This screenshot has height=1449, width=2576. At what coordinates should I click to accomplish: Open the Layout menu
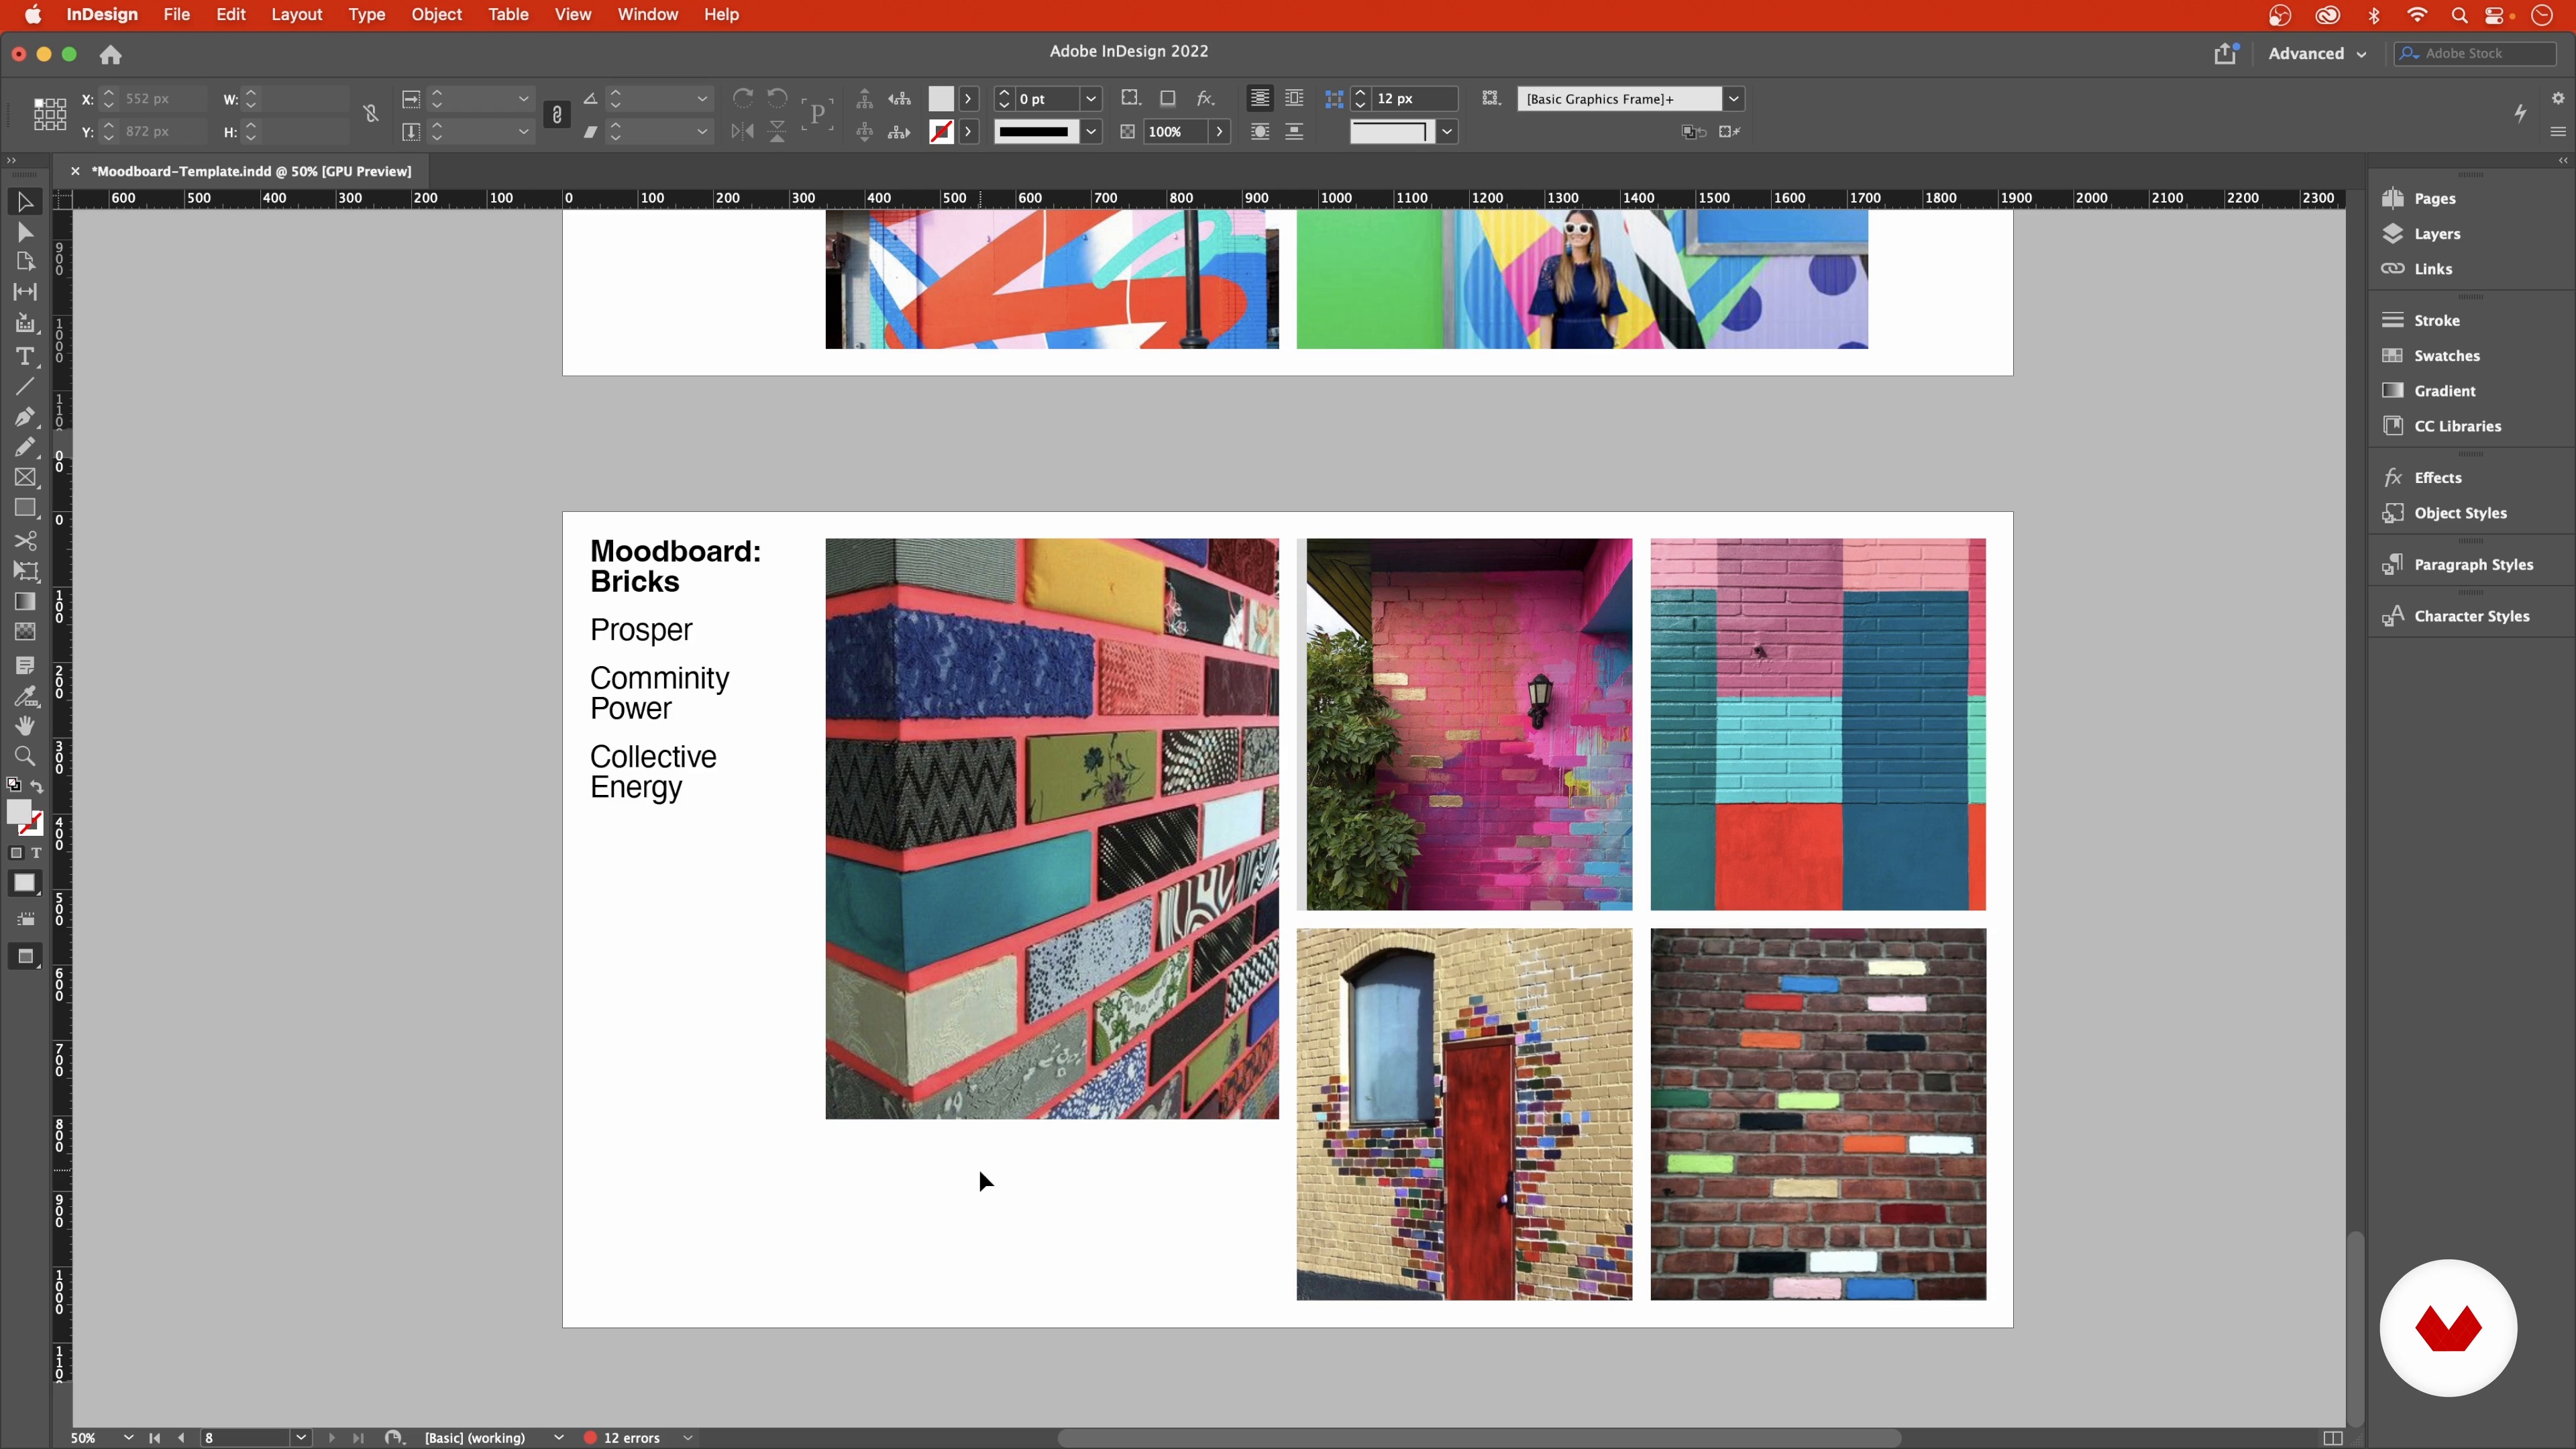point(296,15)
